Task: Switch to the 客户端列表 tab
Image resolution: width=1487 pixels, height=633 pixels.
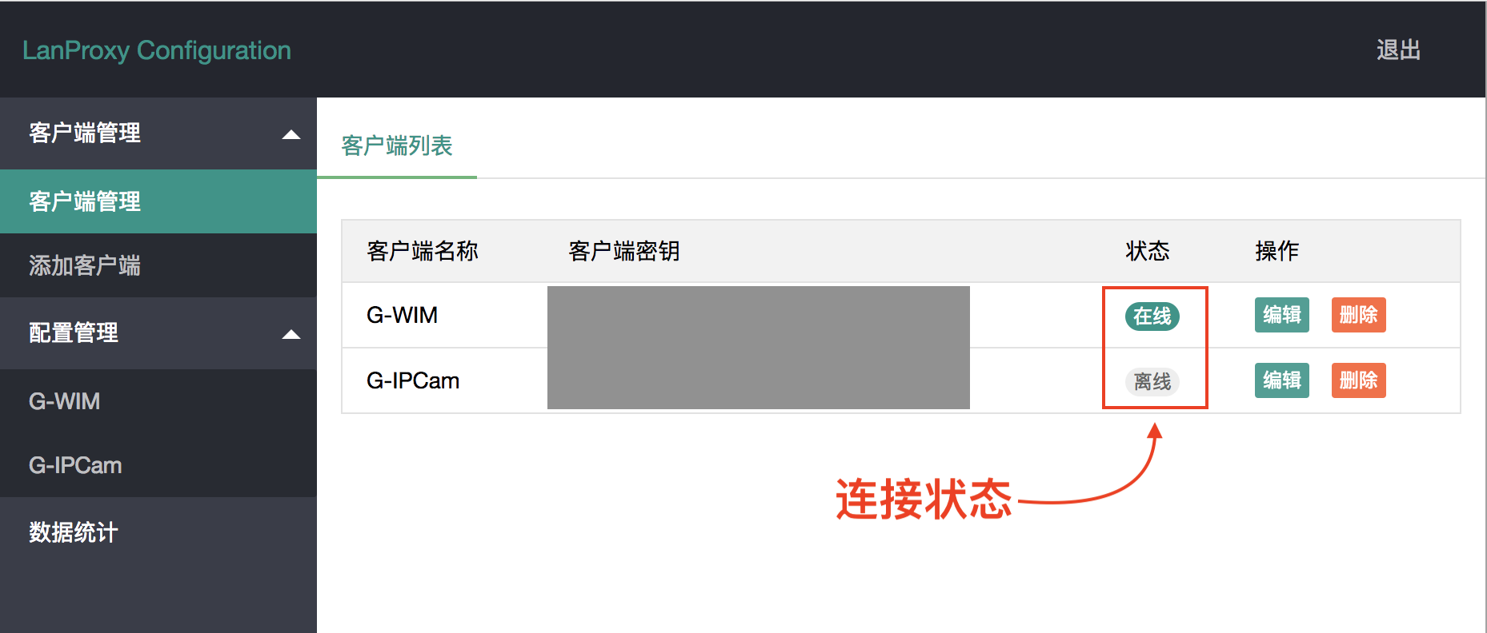Action: 397,145
